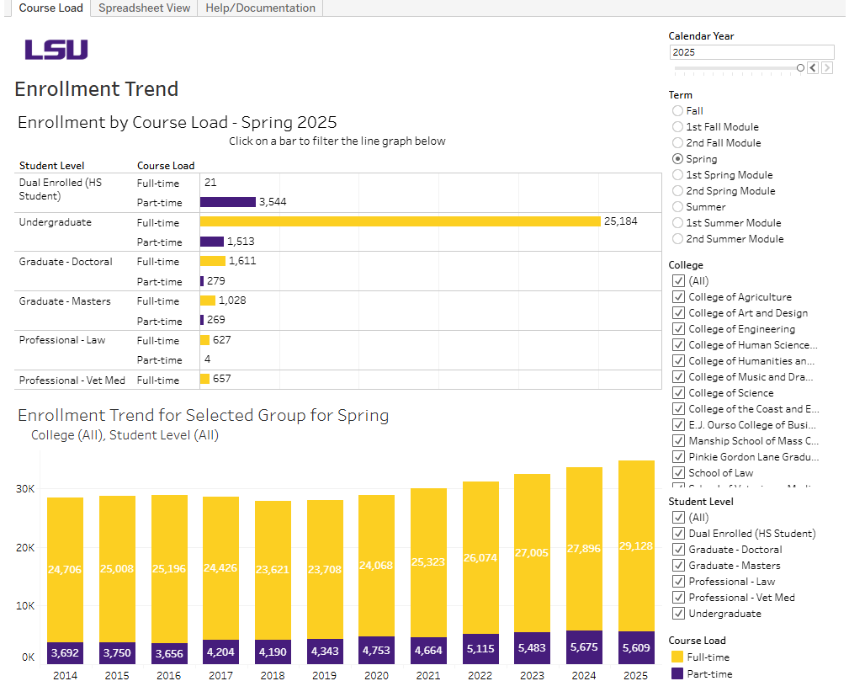This screenshot has height=697, width=849.
Task: Uncheck the College of Agriculture filter
Action: [678, 296]
